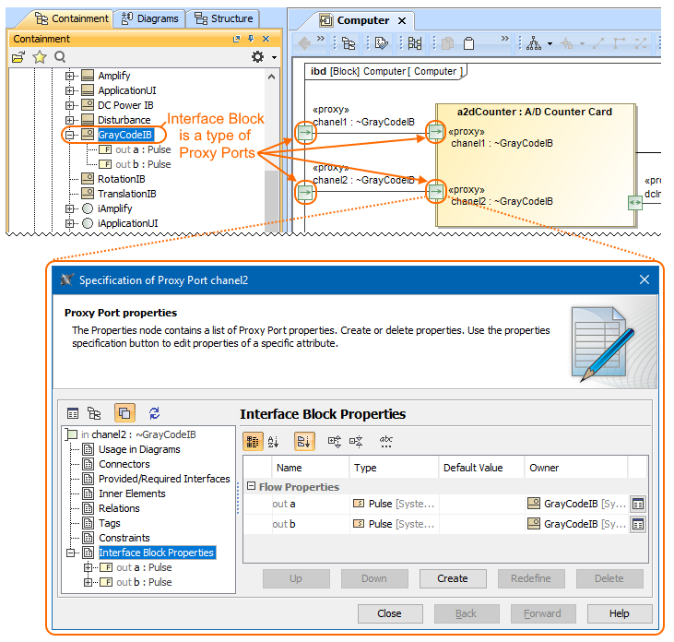The width and height of the screenshot is (674, 642).
Task: Switch to the Structure tab
Action: (x=223, y=19)
